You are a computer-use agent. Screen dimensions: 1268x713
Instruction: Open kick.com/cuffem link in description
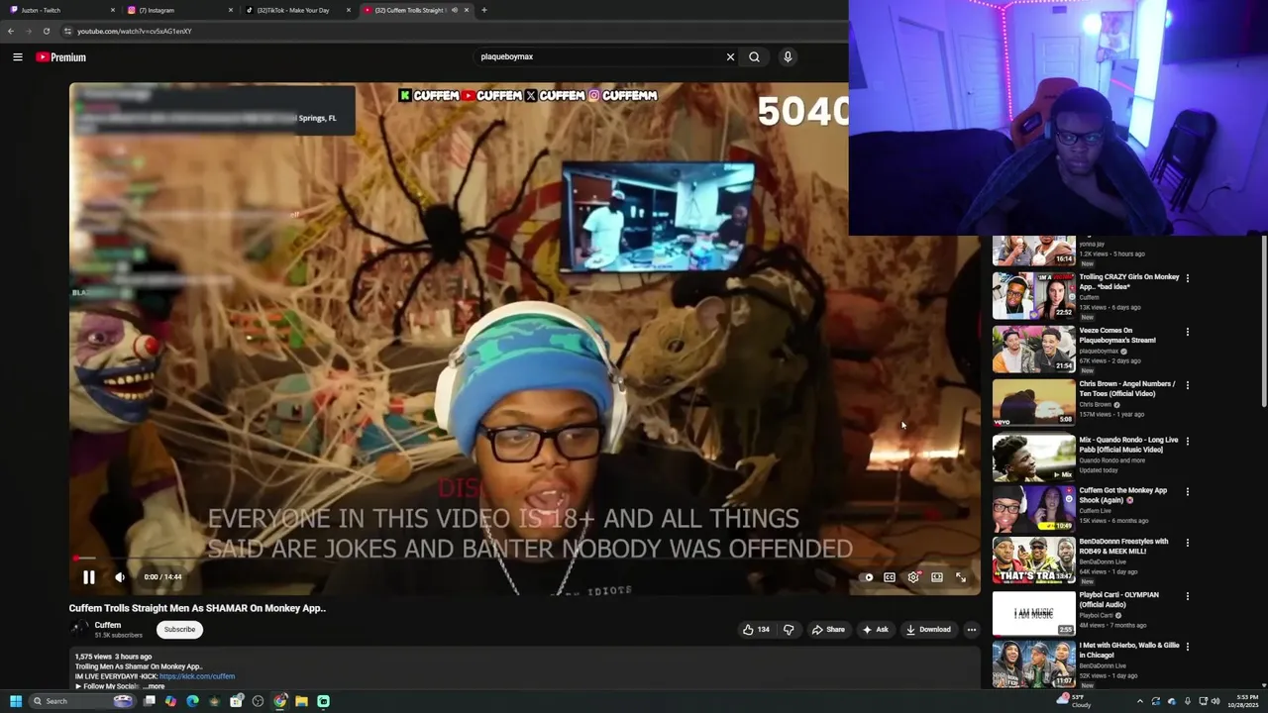coord(197,676)
